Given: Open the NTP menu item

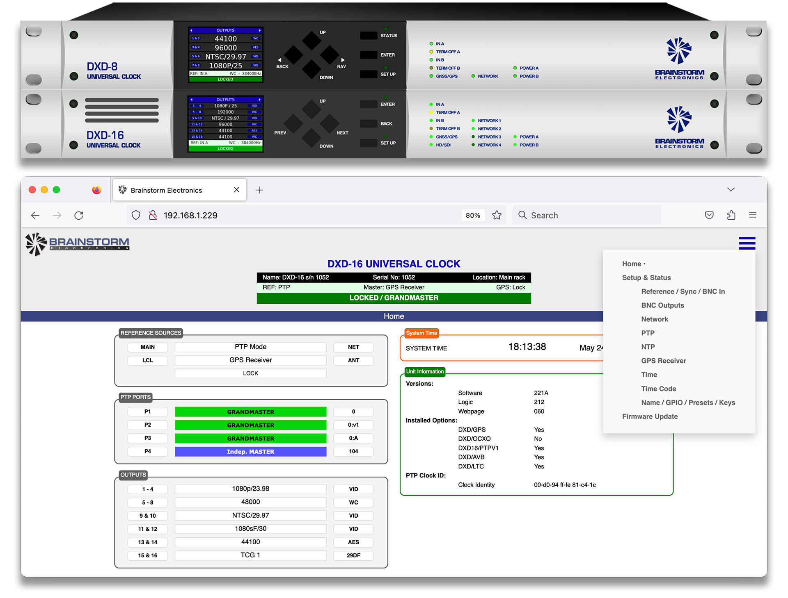Looking at the screenshot, I should coord(648,347).
